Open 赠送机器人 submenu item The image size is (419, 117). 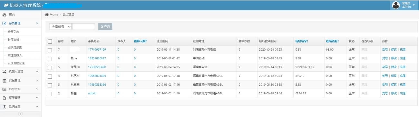click(x=15, y=55)
